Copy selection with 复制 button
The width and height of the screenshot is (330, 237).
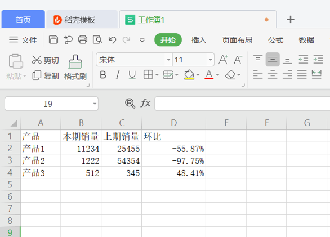46,75
